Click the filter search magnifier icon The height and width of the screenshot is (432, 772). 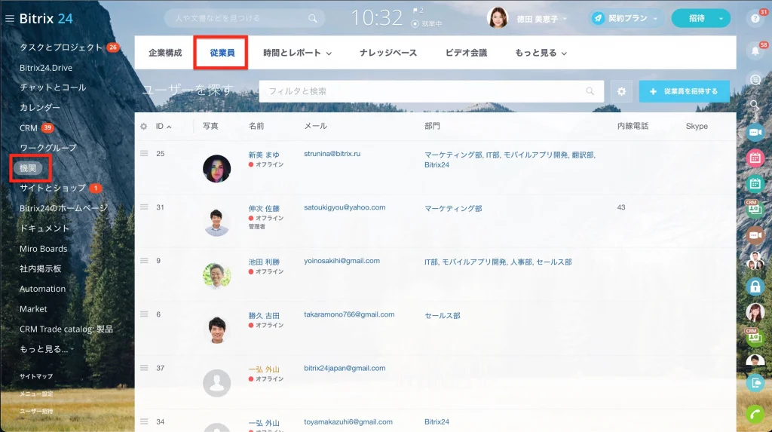[x=590, y=91]
